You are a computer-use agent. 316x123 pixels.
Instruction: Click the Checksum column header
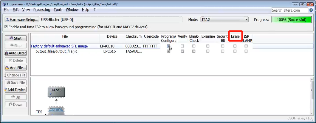point(134,36)
